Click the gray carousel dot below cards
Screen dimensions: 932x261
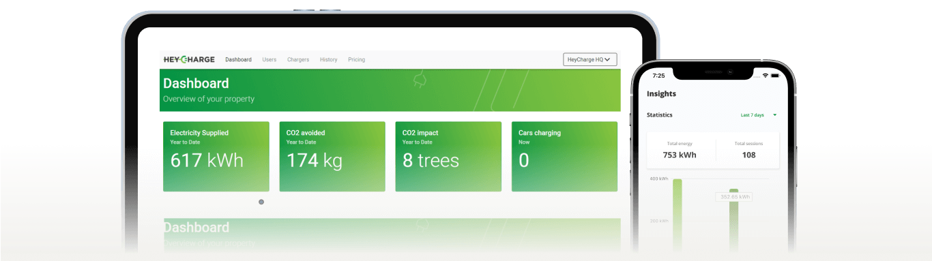click(x=261, y=202)
